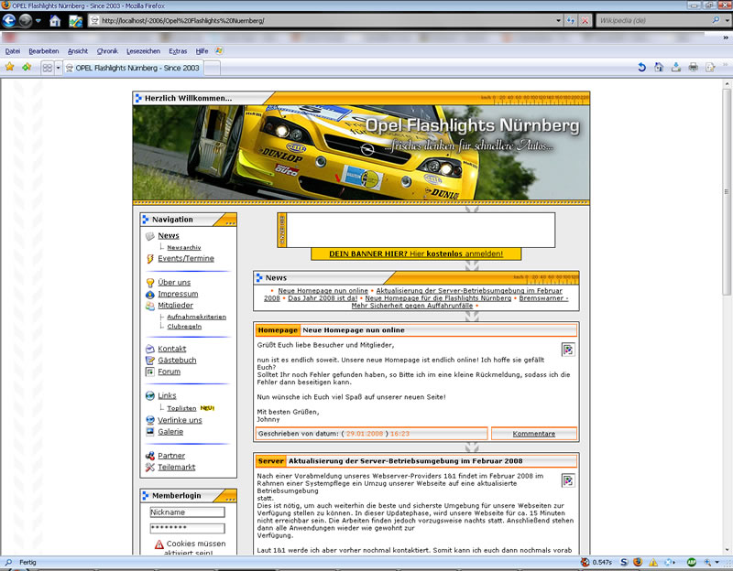Open the Mitglieder link
This screenshot has width=733, height=571.
[x=175, y=306]
